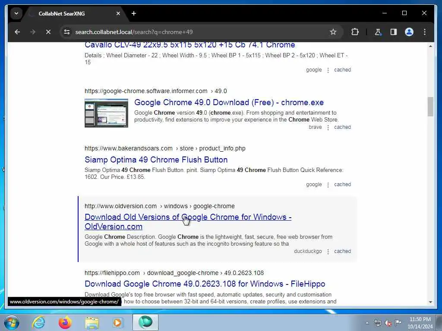The width and height of the screenshot is (442, 331).
Task: Open Download Old Versions of Google Chrome link
Action: (188, 222)
